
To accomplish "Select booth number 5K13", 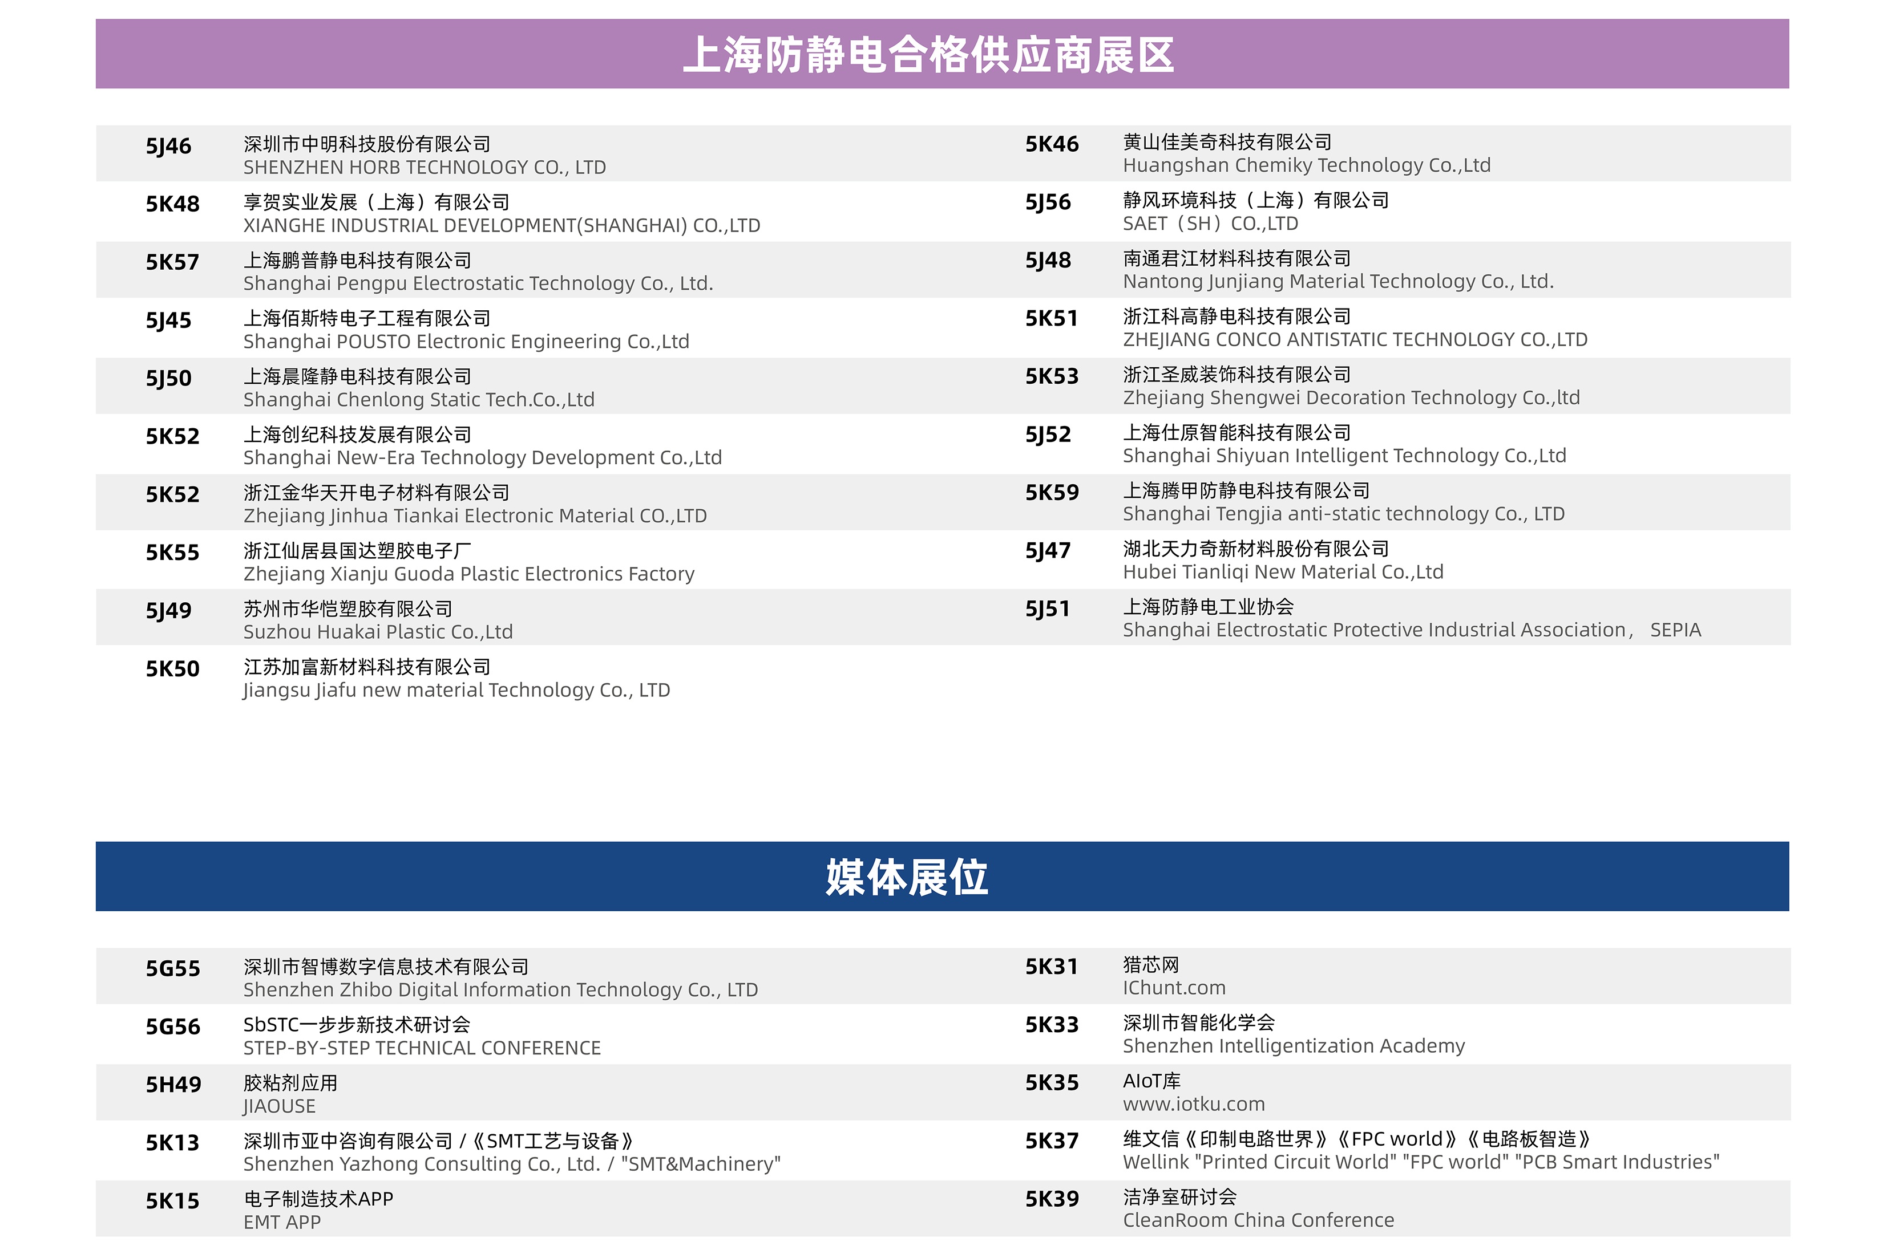I will [172, 1143].
